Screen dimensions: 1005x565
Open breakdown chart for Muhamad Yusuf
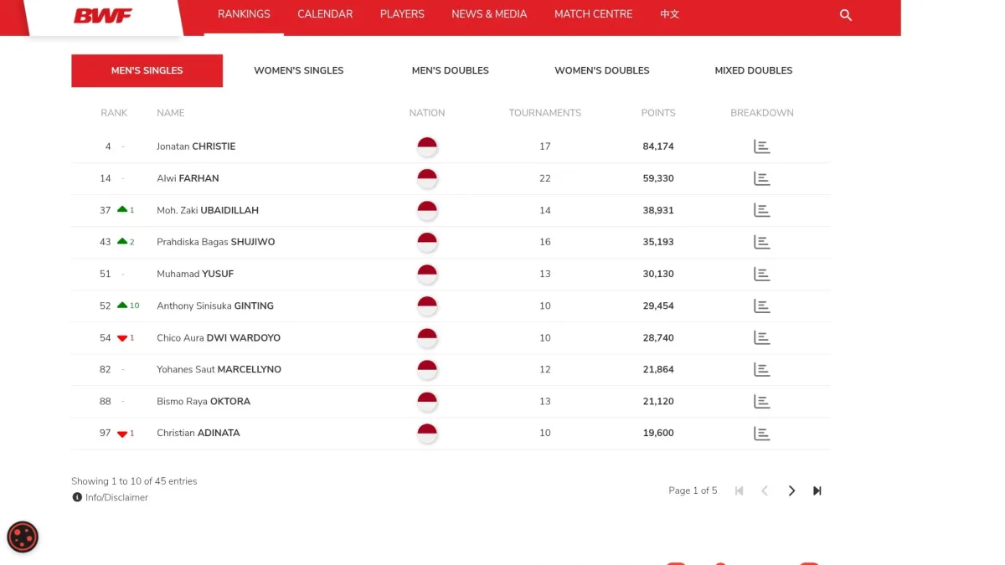coord(761,274)
